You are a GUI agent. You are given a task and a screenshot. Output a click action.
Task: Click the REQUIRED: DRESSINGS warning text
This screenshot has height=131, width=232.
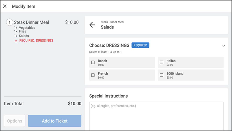(x=36, y=41)
